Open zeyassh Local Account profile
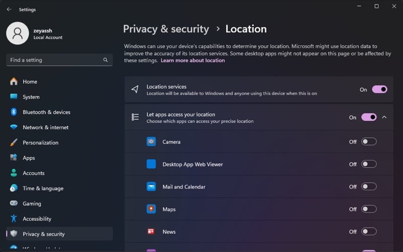Screen dimensions: 403x252 (x=34, y=33)
